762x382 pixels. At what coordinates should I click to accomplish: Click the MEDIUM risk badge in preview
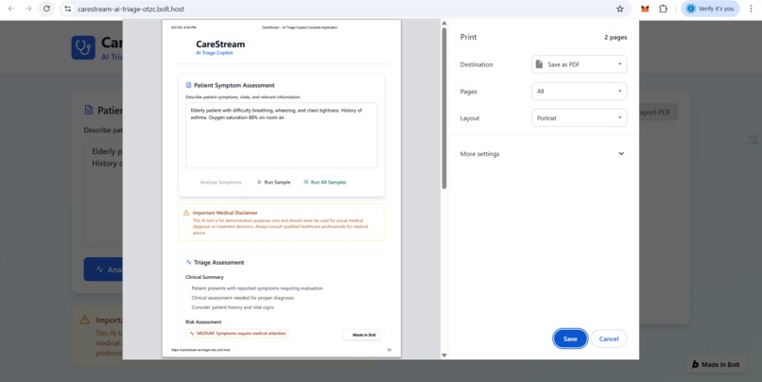click(x=237, y=334)
